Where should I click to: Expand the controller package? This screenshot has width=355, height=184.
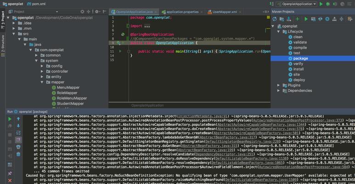(42, 71)
